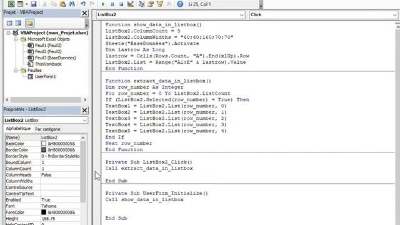
Task: Click the ForeColor black color swatch
Action: (44, 212)
